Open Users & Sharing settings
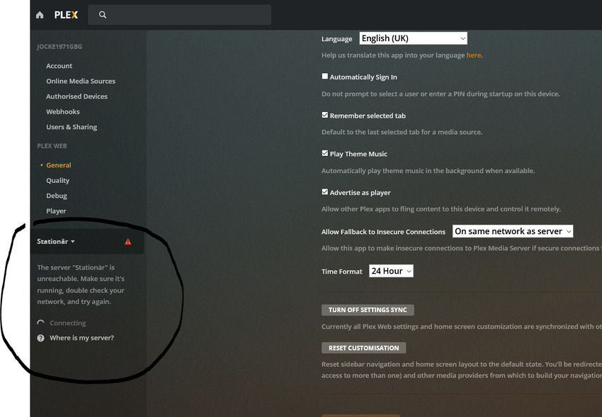The height and width of the screenshot is (417, 602). [72, 127]
